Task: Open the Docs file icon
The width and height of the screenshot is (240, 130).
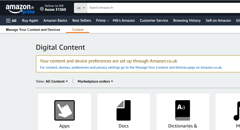Action: [x=123, y=110]
